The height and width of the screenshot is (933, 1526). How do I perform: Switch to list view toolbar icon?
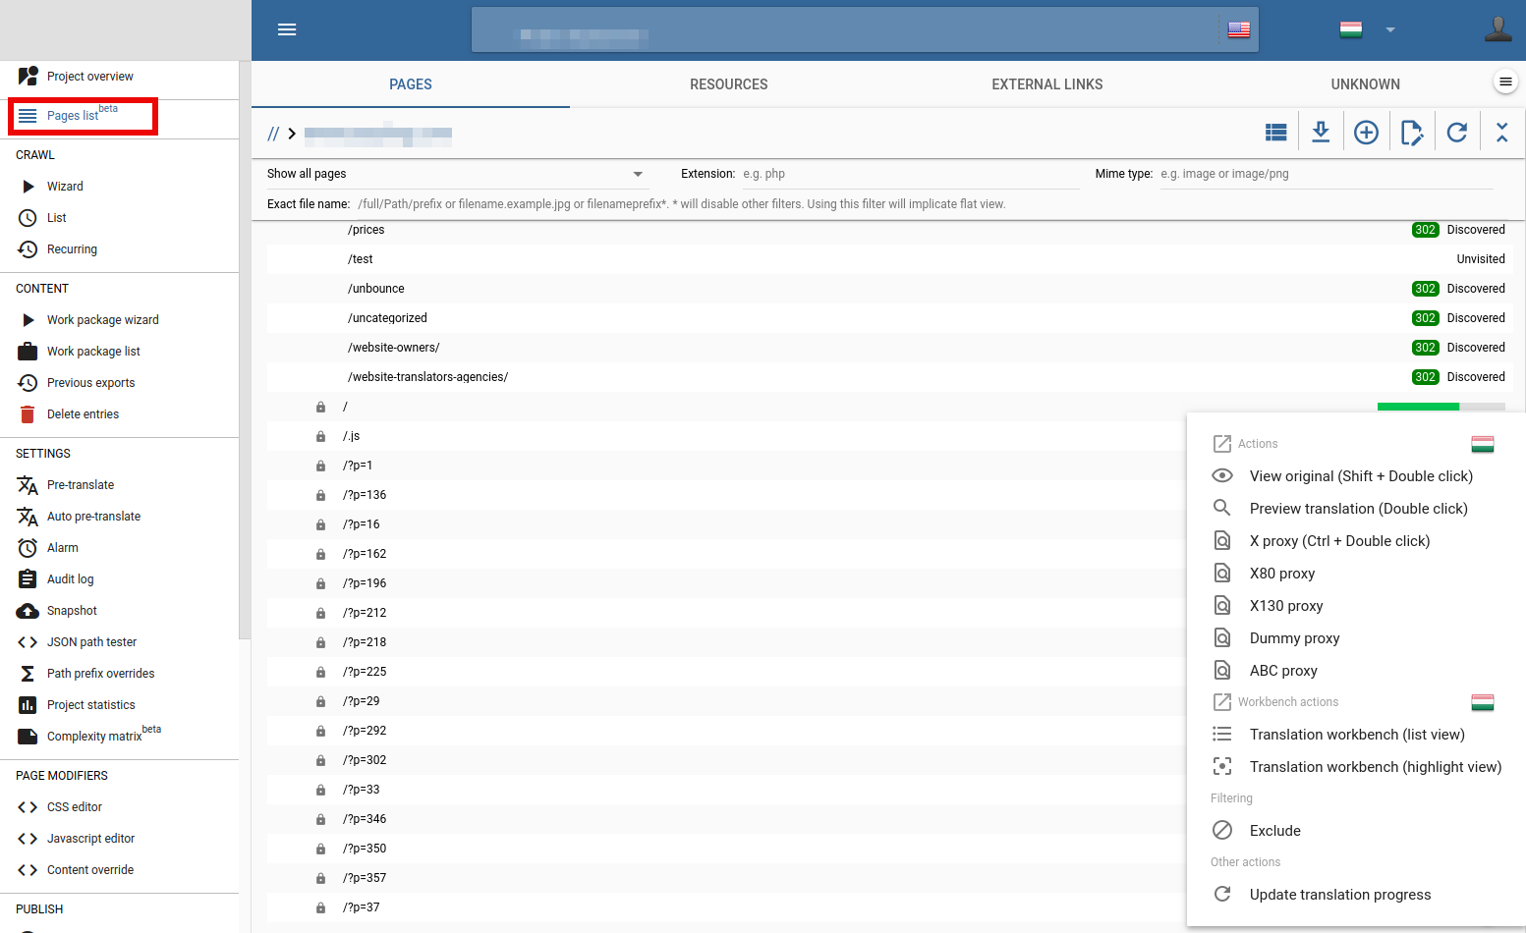click(1276, 133)
